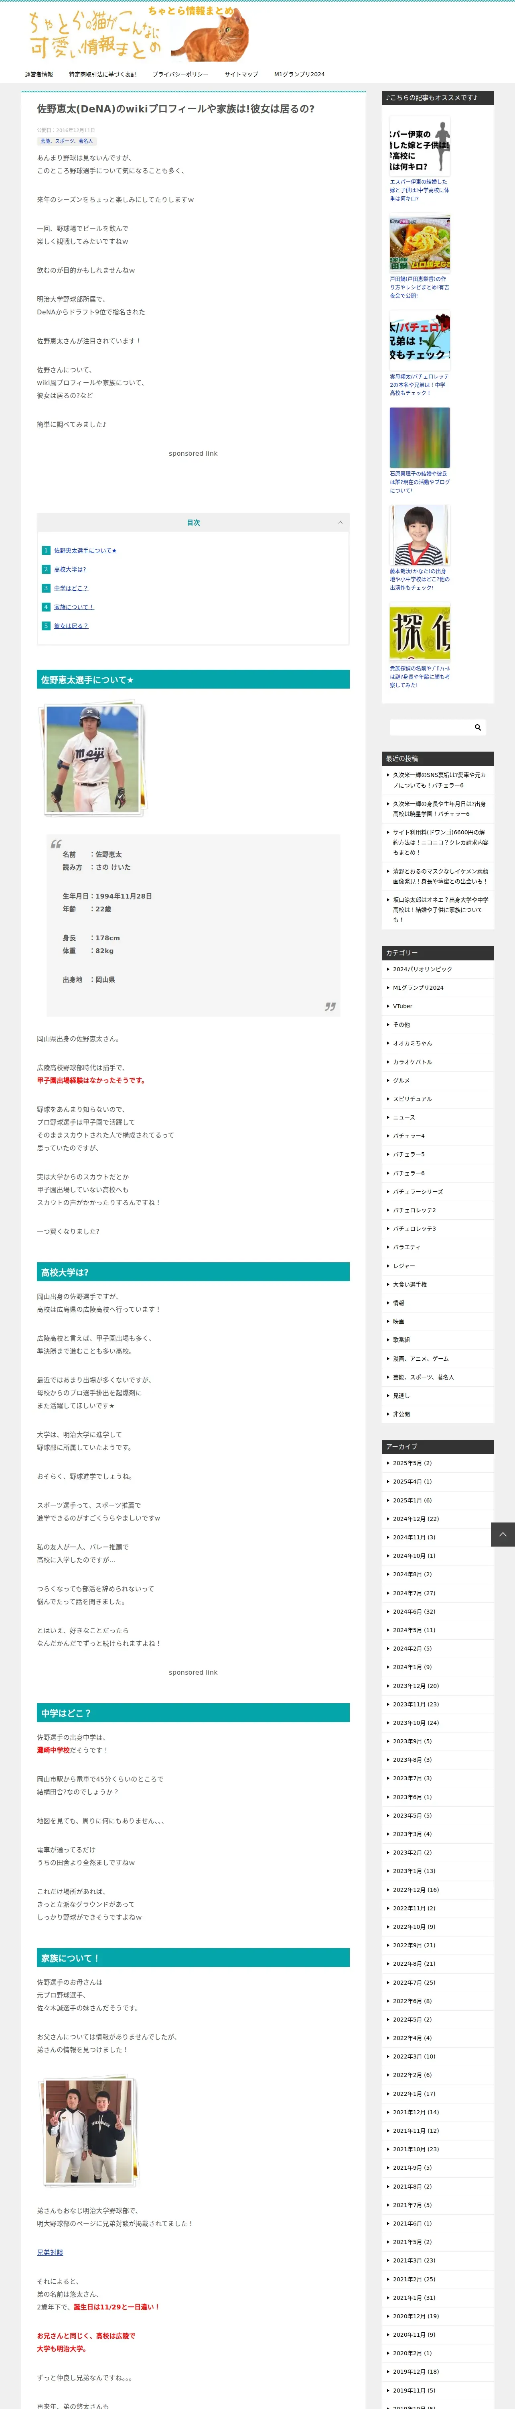Jump to 佐野恵太選手について★ in contents
This screenshot has height=2409, width=515.
point(85,550)
